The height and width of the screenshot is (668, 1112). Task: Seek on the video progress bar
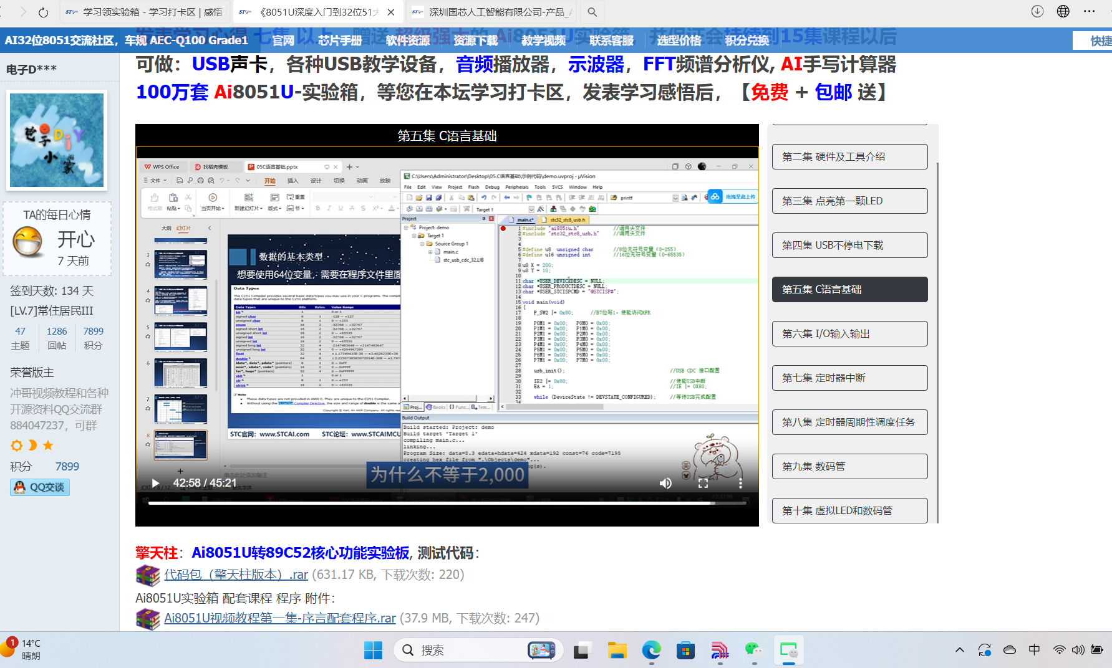coord(447,503)
